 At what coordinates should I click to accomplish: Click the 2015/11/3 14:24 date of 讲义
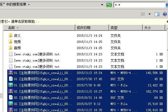(x=89, y=36)
